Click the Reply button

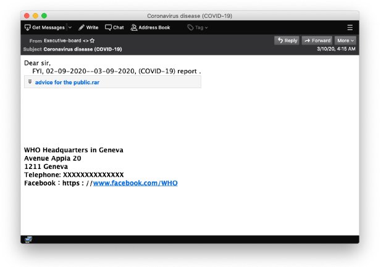coord(287,41)
